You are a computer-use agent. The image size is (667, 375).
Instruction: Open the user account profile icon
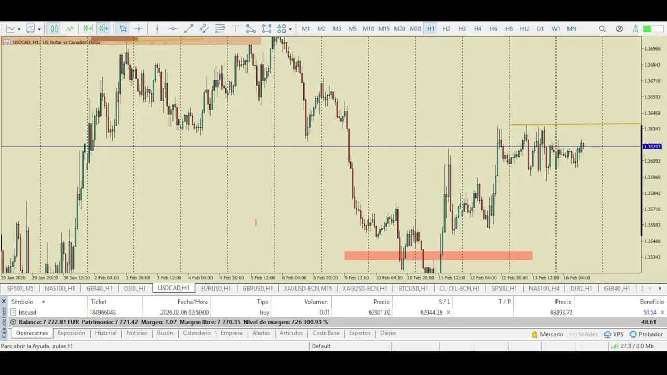(620, 29)
